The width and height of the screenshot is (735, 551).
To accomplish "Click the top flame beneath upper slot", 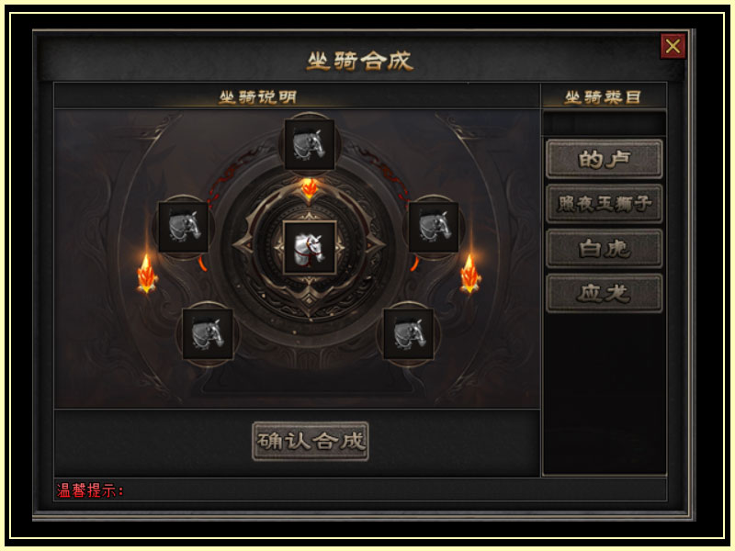I will coord(309,188).
